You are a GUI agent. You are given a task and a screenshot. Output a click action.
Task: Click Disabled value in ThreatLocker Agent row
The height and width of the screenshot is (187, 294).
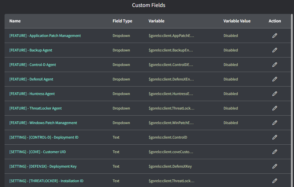tap(231, 108)
